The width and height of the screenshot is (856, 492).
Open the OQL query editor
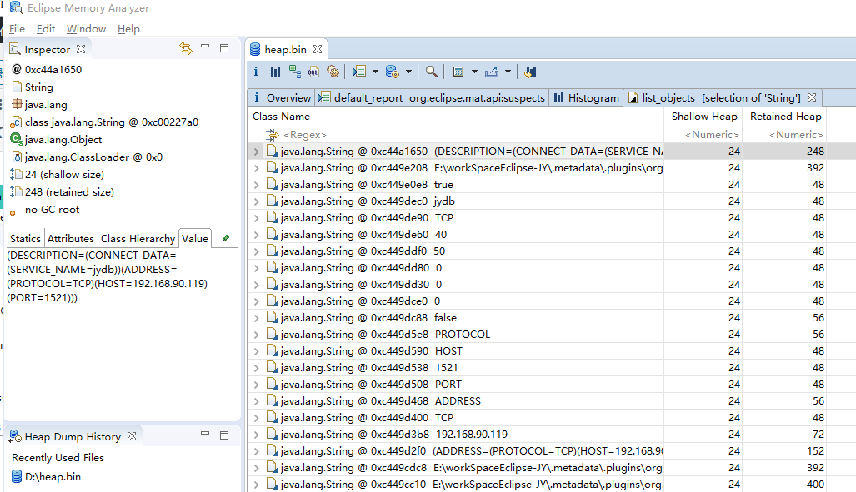313,72
